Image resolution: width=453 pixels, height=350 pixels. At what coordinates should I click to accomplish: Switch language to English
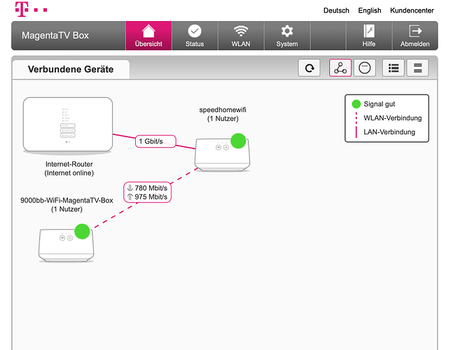click(370, 10)
